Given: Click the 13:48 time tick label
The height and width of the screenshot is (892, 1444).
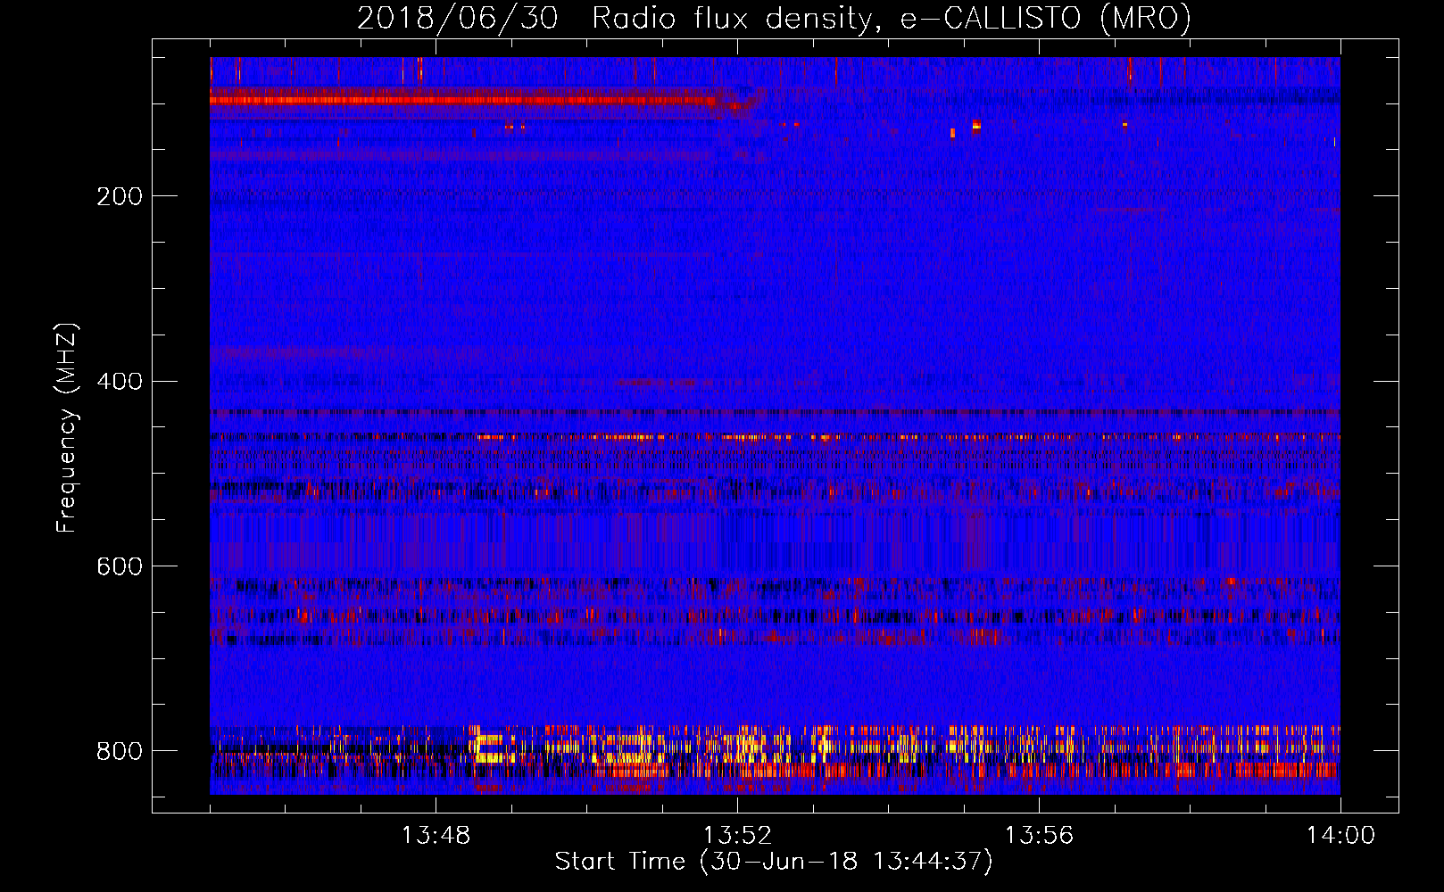Looking at the screenshot, I should tap(436, 836).
